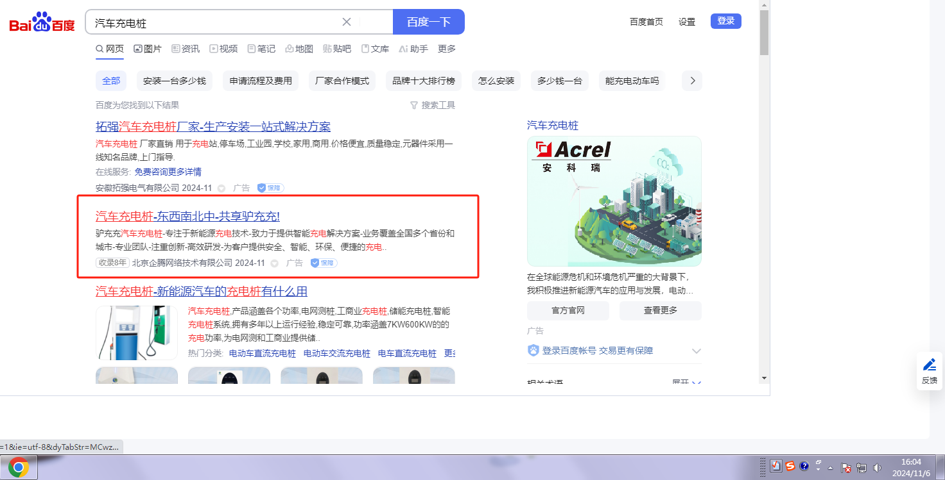Click the page vertical scrollbar thumb
The width and height of the screenshot is (945, 480).
point(764,32)
